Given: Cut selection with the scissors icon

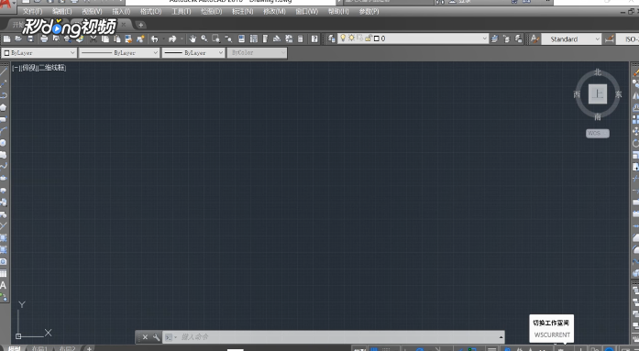Looking at the screenshot, I should (94, 38).
